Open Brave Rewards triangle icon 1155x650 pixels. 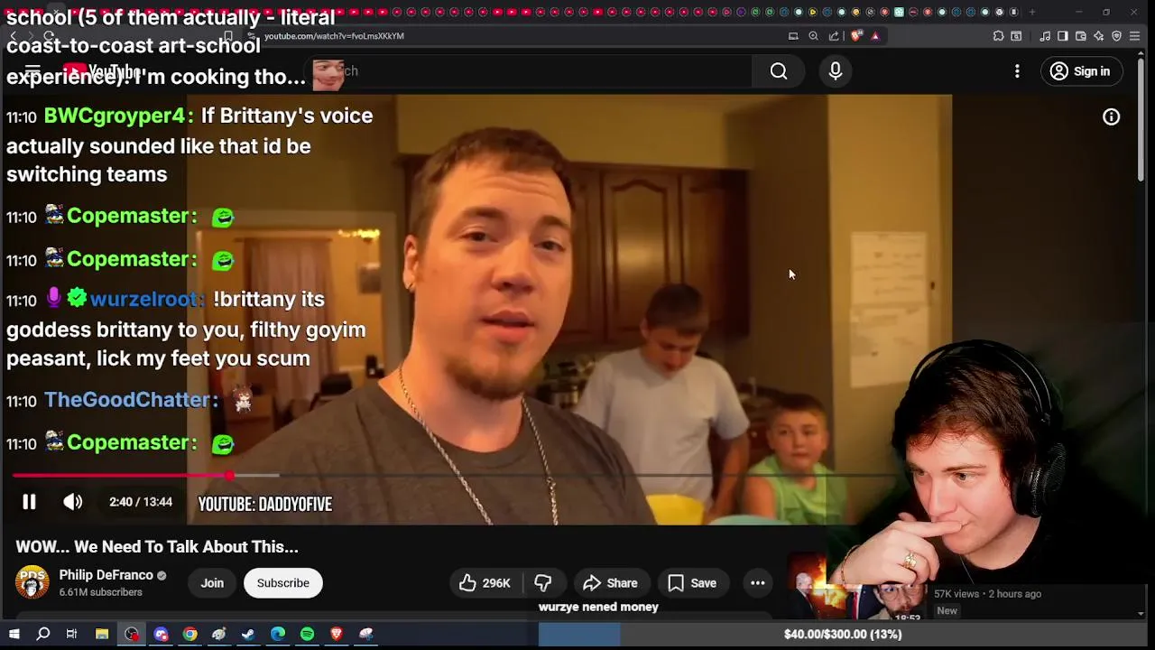tap(875, 36)
